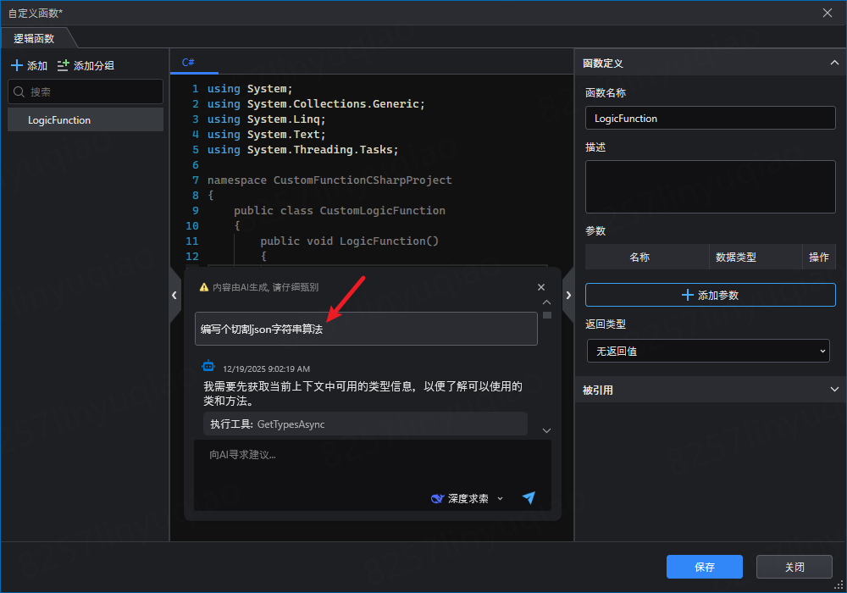
Task: Click the 函数名称 input field
Action: pos(710,119)
